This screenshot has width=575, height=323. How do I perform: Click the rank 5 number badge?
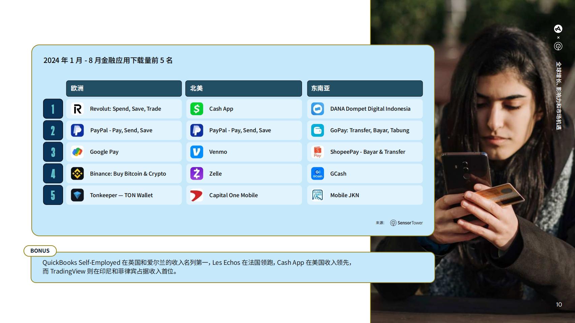coord(53,195)
